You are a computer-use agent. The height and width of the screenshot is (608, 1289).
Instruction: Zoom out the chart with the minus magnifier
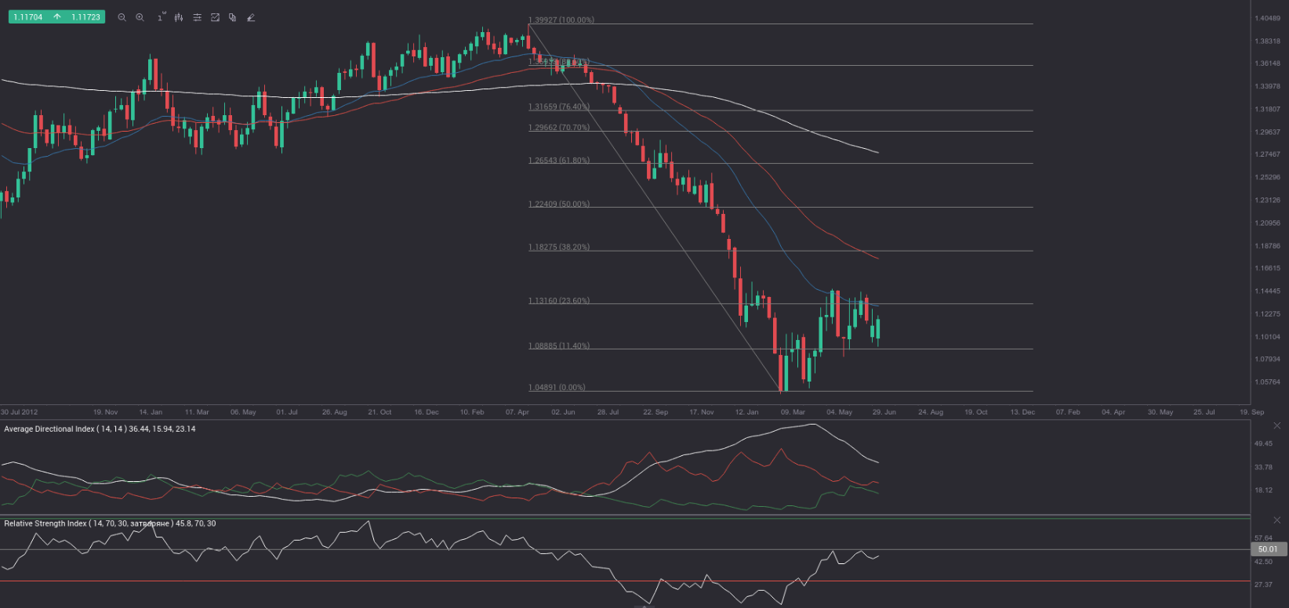(x=122, y=17)
